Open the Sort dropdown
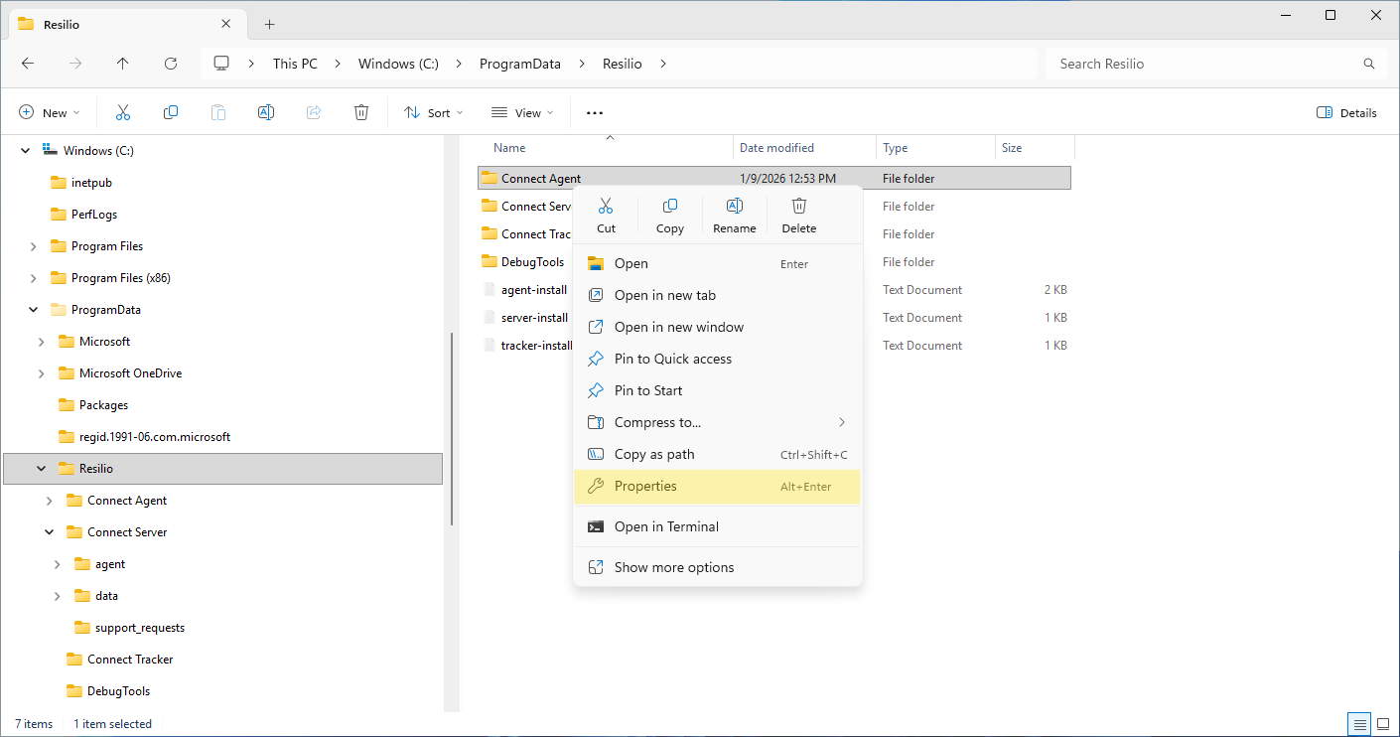 (x=434, y=112)
